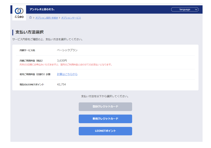The image size is (211, 148).
Task: Click the 月額ご利用料金（税込） label
Action: [31, 61]
